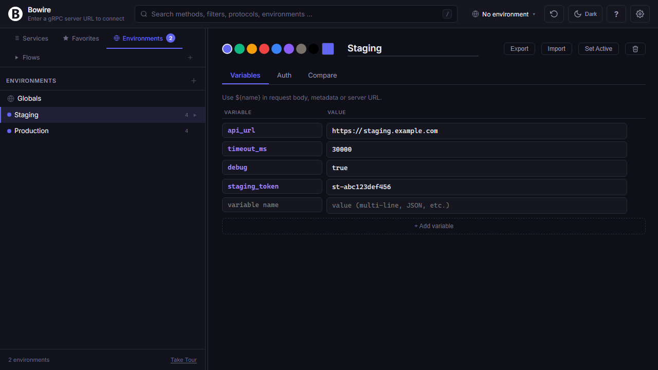This screenshot has width=658, height=370.
Task: Click the empty variable name field
Action: pos(272,205)
